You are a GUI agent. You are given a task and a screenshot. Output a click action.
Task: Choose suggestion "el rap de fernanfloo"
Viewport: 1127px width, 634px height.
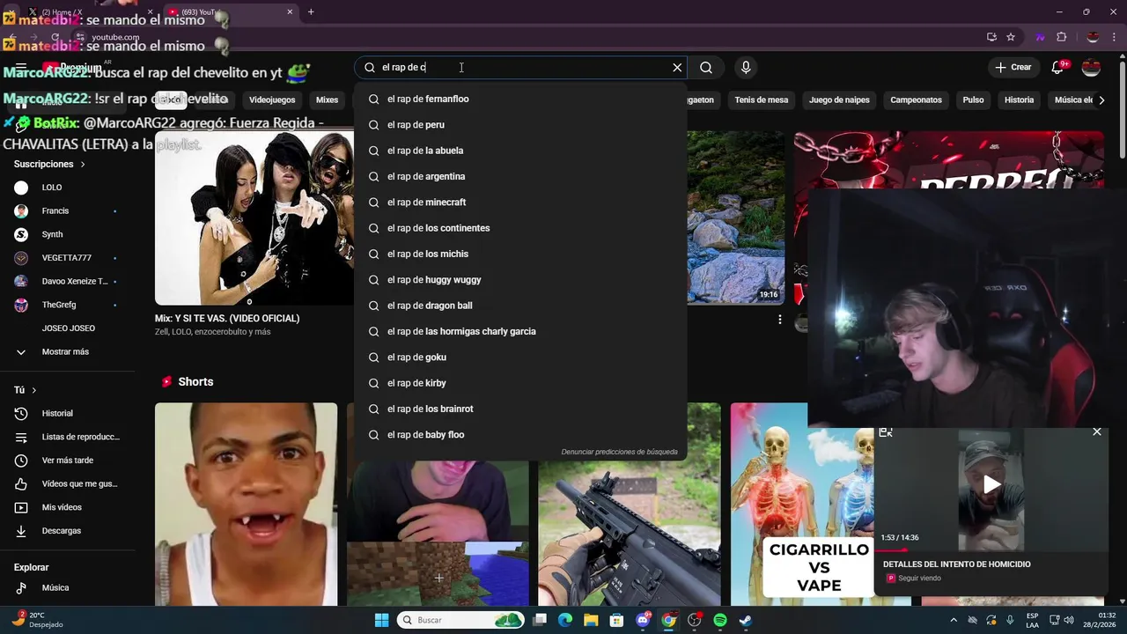pos(520,99)
